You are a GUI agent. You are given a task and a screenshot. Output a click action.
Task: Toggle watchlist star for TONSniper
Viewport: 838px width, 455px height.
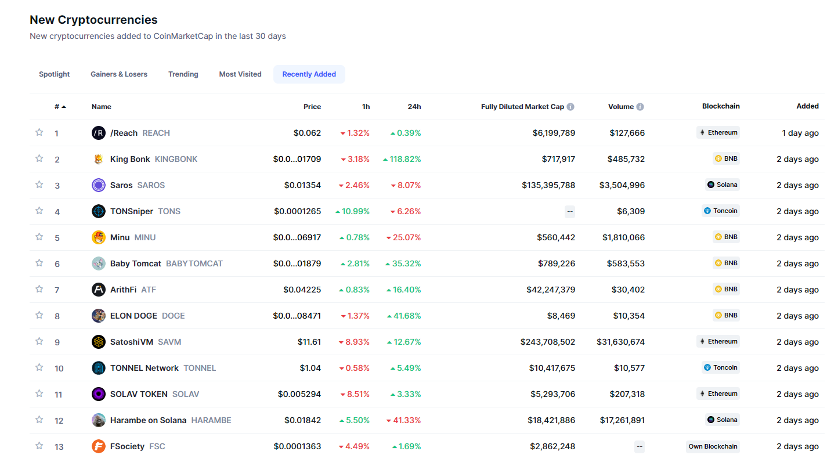39,211
